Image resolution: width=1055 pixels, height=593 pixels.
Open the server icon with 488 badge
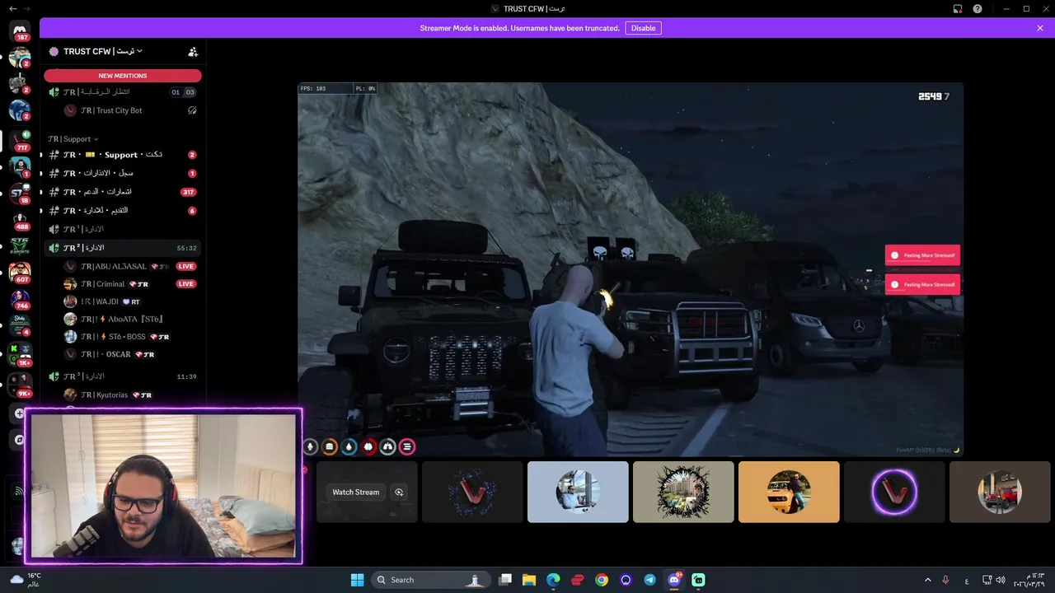(20, 219)
